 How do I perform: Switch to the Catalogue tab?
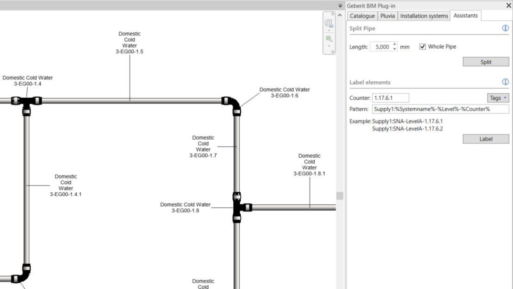point(362,16)
